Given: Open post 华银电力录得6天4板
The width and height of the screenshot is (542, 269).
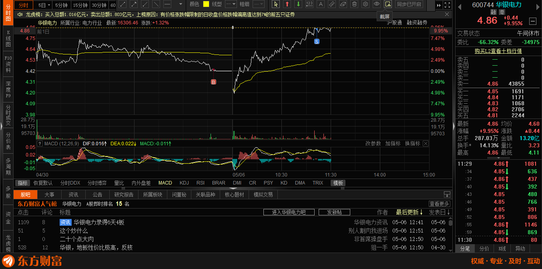Looking at the screenshot, I should (99, 222).
